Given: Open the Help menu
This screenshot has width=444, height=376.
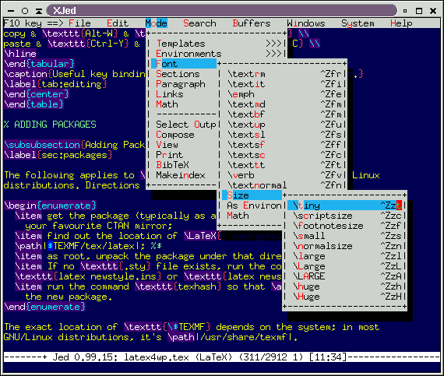Looking at the screenshot, I should pos(401,23).
